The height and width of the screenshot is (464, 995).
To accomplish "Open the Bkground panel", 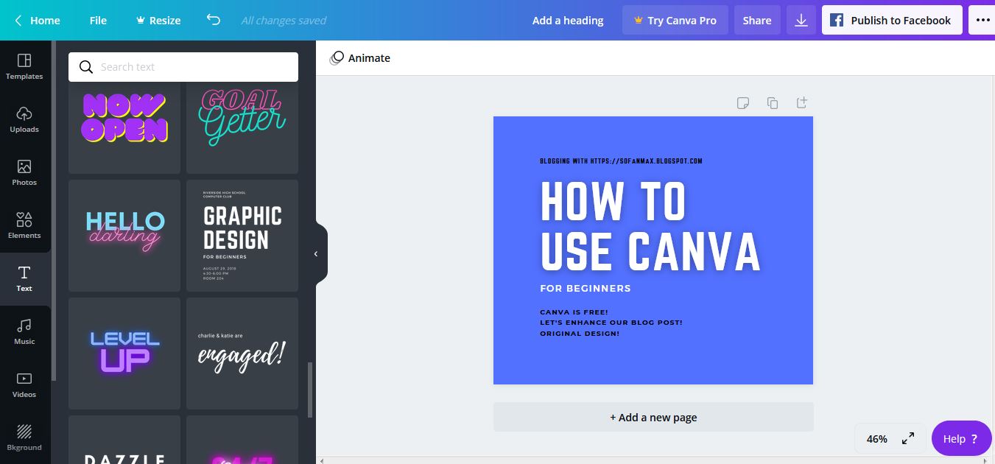I will tap(24, 438).
